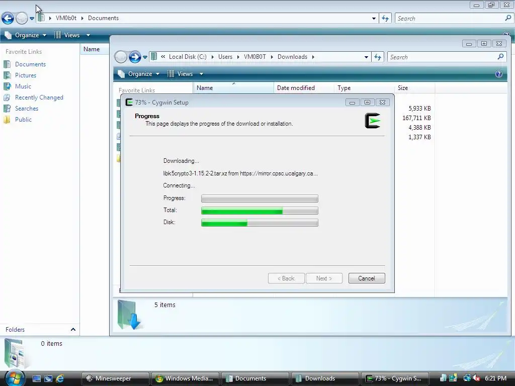
Task: Click the Total progress bar
Action: pyautogui.click(x=260, y=211)
